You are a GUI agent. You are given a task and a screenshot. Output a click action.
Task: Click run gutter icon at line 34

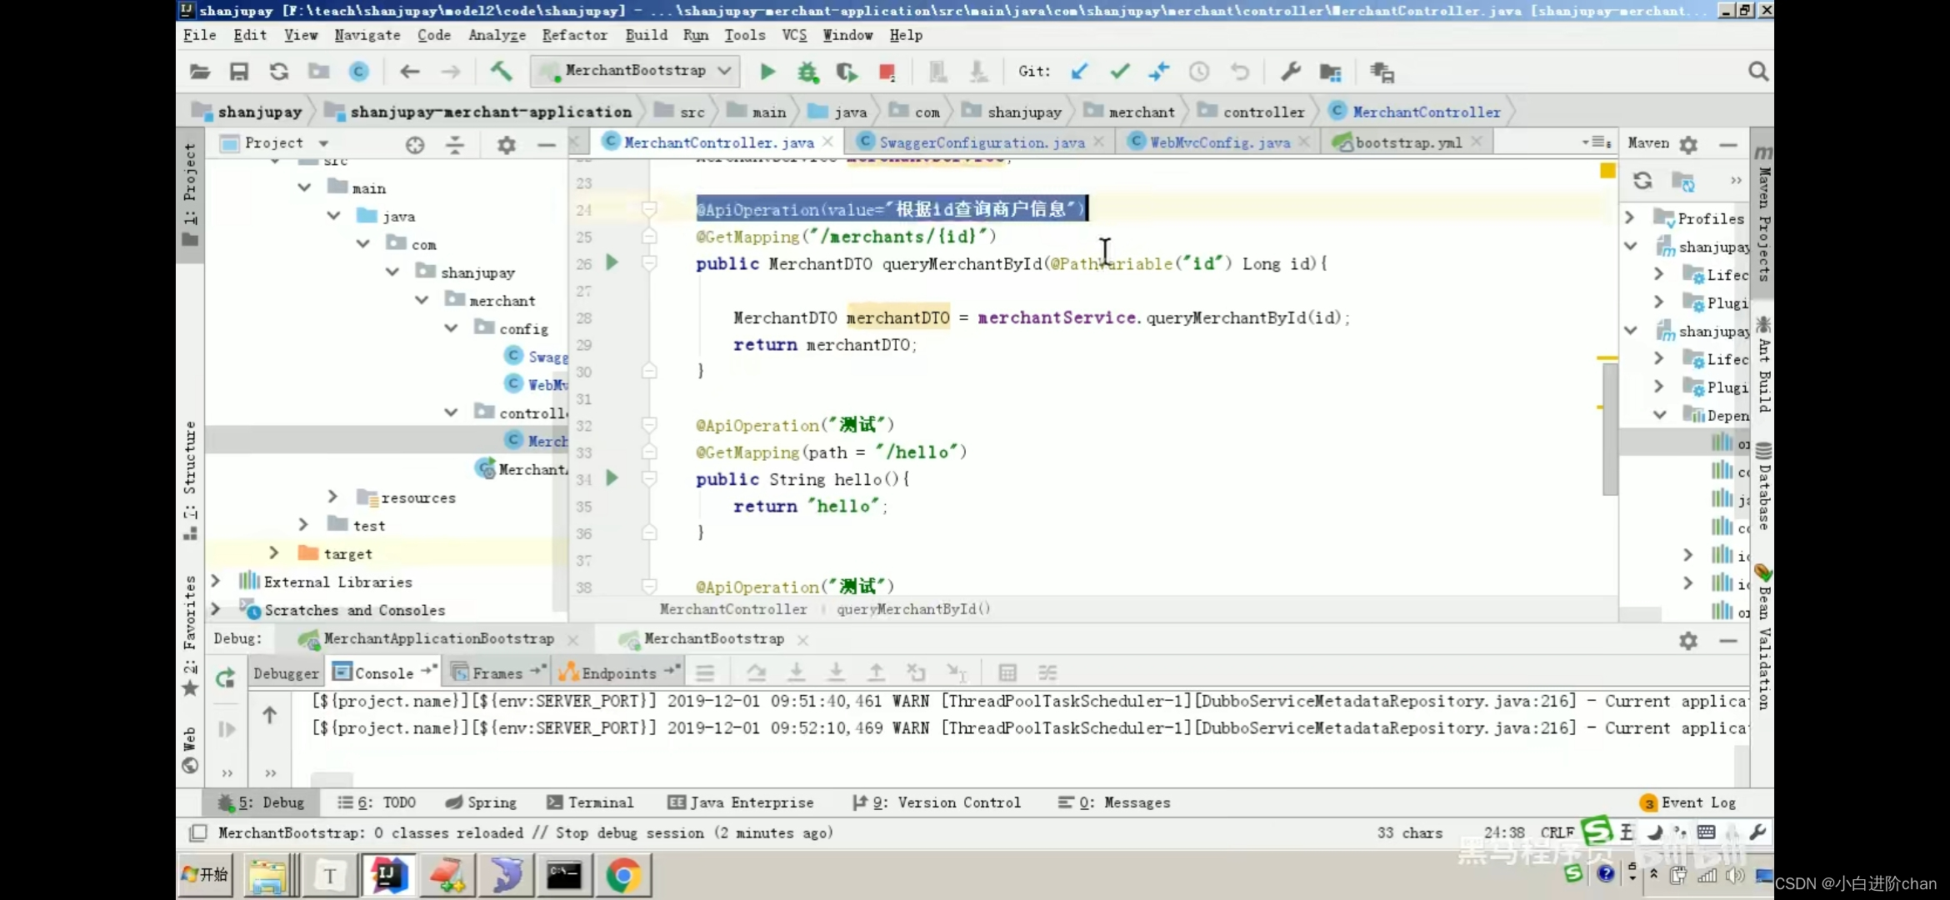point(612,477)
